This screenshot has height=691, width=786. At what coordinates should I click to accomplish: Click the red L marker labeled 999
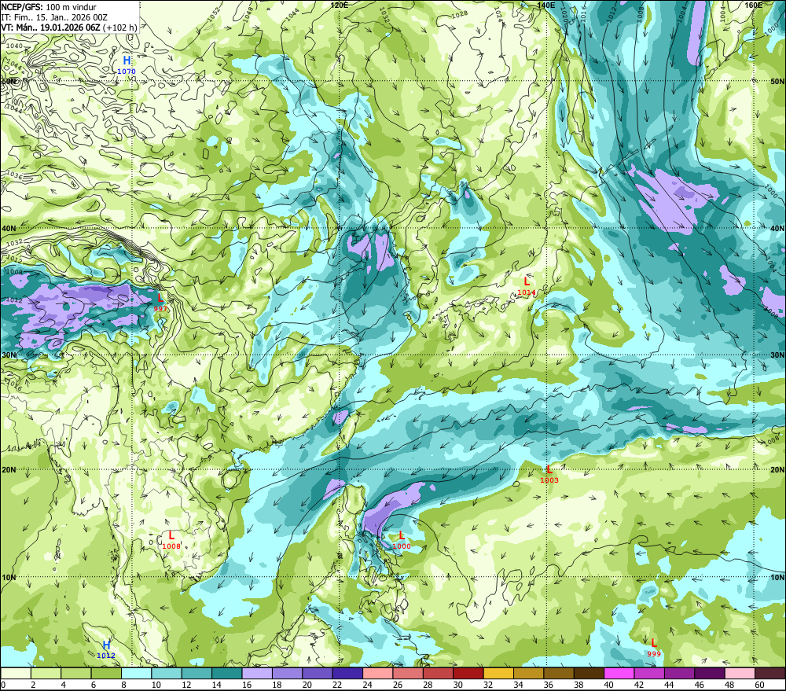click(x=654, y=648)
